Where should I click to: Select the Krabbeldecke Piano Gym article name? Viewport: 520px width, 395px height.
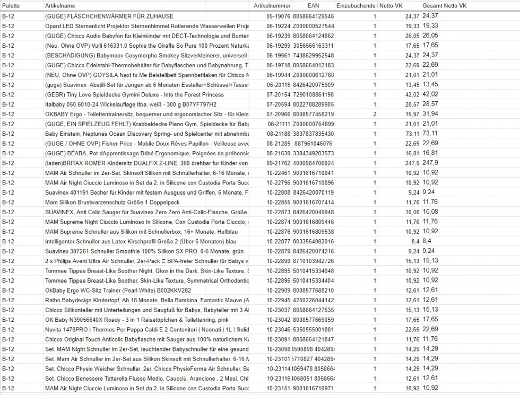point(147,124)
